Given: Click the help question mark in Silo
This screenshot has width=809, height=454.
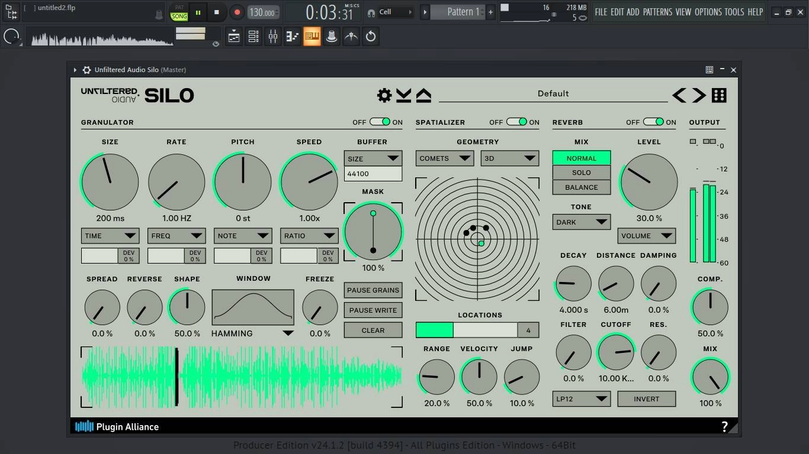Looking at the screenshot, I should tap(724, 427).
